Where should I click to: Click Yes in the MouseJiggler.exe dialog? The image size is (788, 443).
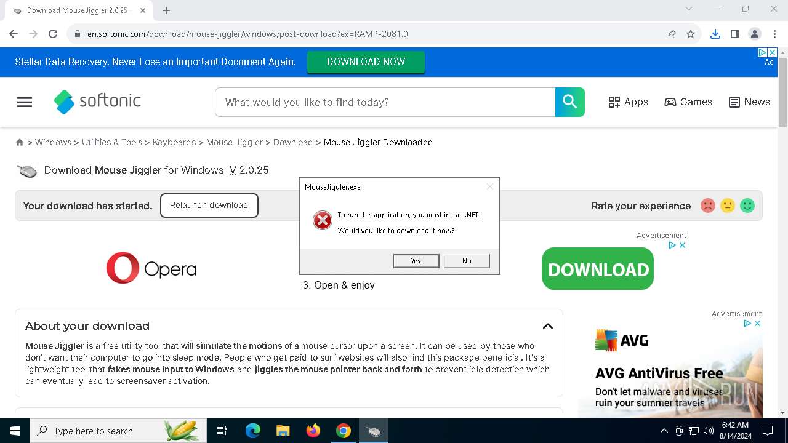point(416,261)
